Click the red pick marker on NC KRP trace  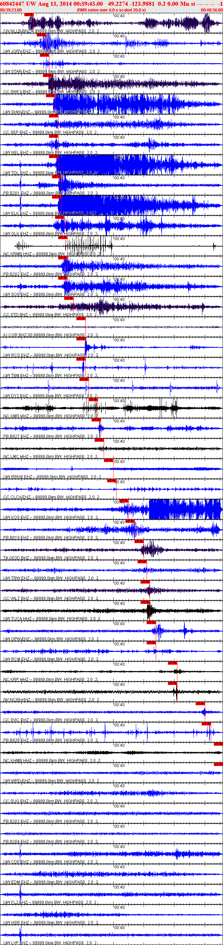(x=172, y=663)
